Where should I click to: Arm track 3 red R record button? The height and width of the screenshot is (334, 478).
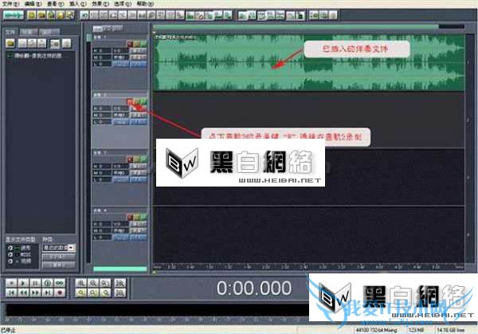click(130, 159)
